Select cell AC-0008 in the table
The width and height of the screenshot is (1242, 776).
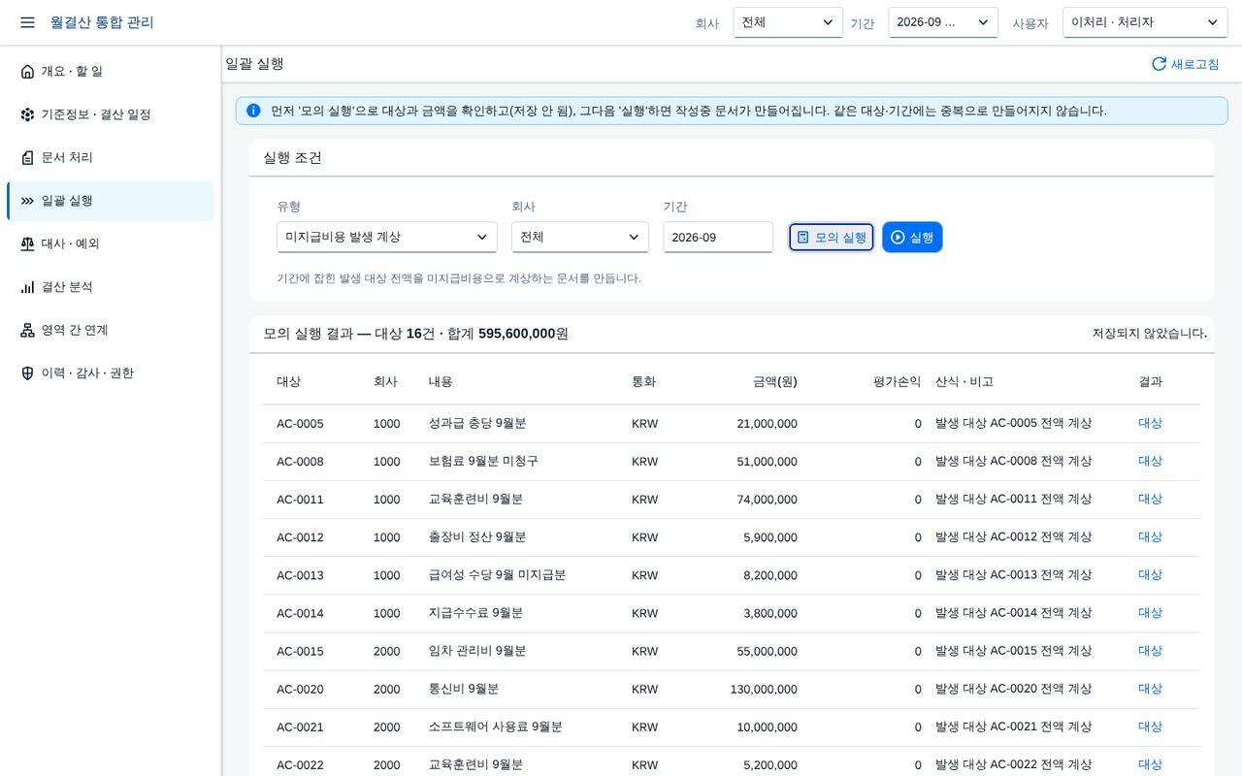click(x=300, y=462)
